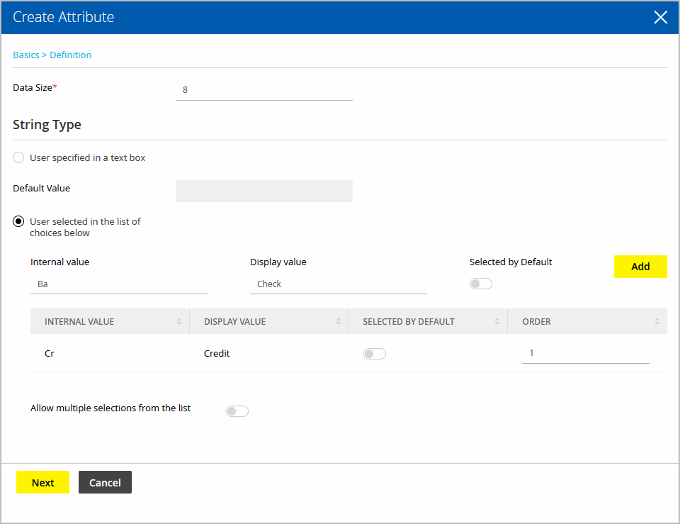Click the yellow Add button
The height and width of the screenshot is (524, 680).
pos(640,267)
